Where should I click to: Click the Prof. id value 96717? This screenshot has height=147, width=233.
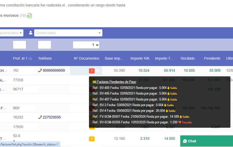(x=18, y=89)
